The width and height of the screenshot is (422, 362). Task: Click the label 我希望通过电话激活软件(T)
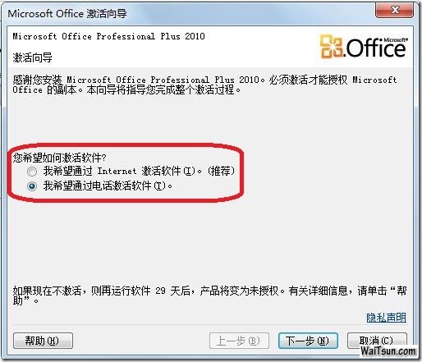pyautogui.click(x=108, y=186)
